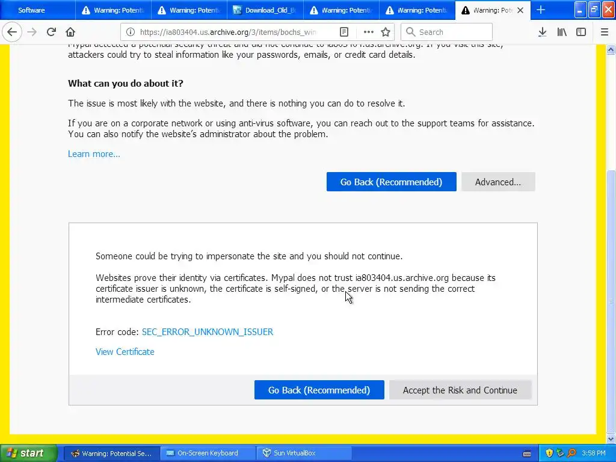Image resolution: width=616 pixels, height=462 pixels.
Task: Click the green-arrow tray icon beside the shield
Action: [x=560, y=454]
